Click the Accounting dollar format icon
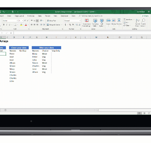This screenshot has width=151, height=143. [65, 25]
